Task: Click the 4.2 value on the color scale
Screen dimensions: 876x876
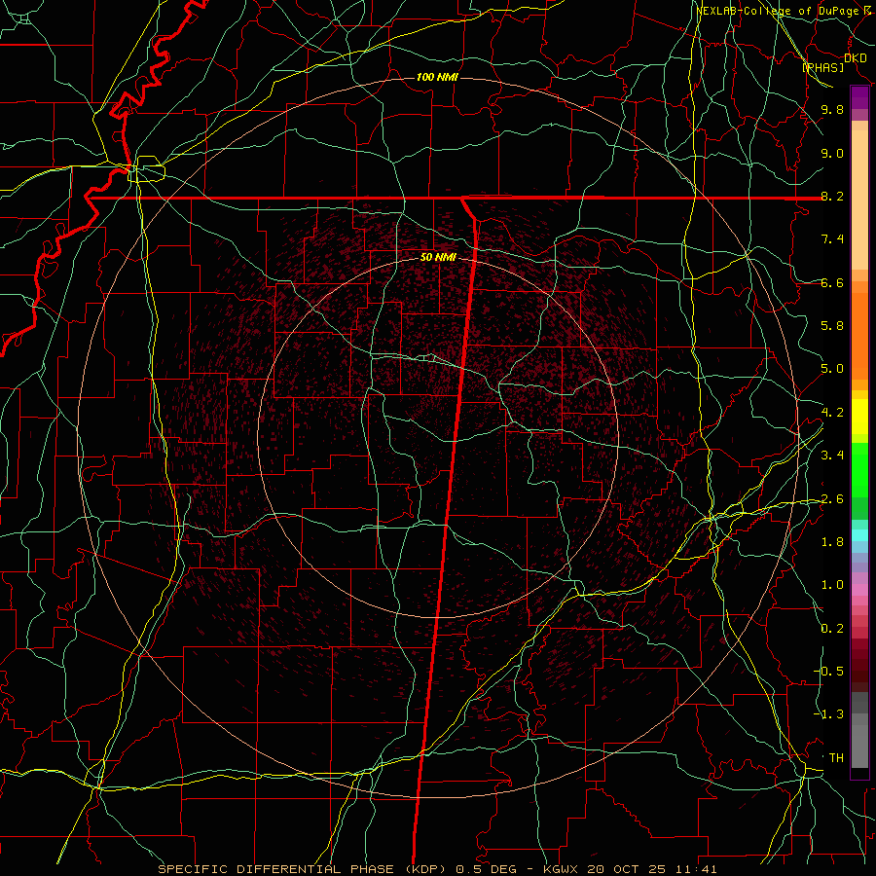Action: pos(832,413)
